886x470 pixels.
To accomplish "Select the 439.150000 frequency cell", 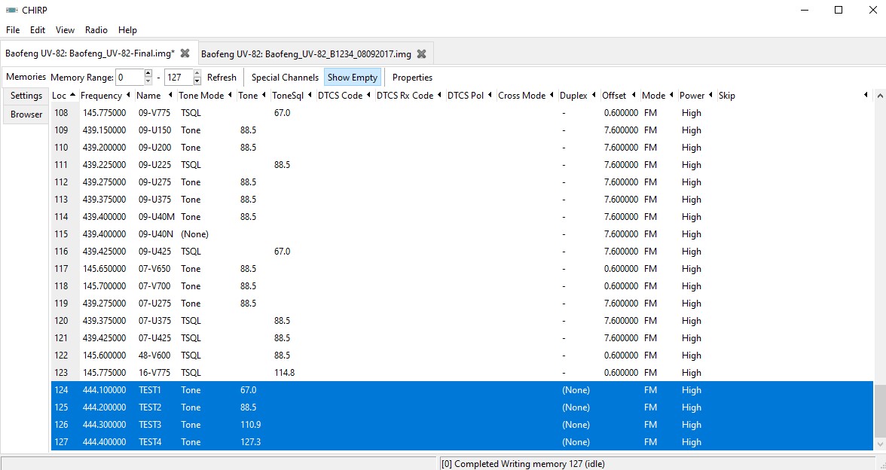I will (x=105, y=130).
